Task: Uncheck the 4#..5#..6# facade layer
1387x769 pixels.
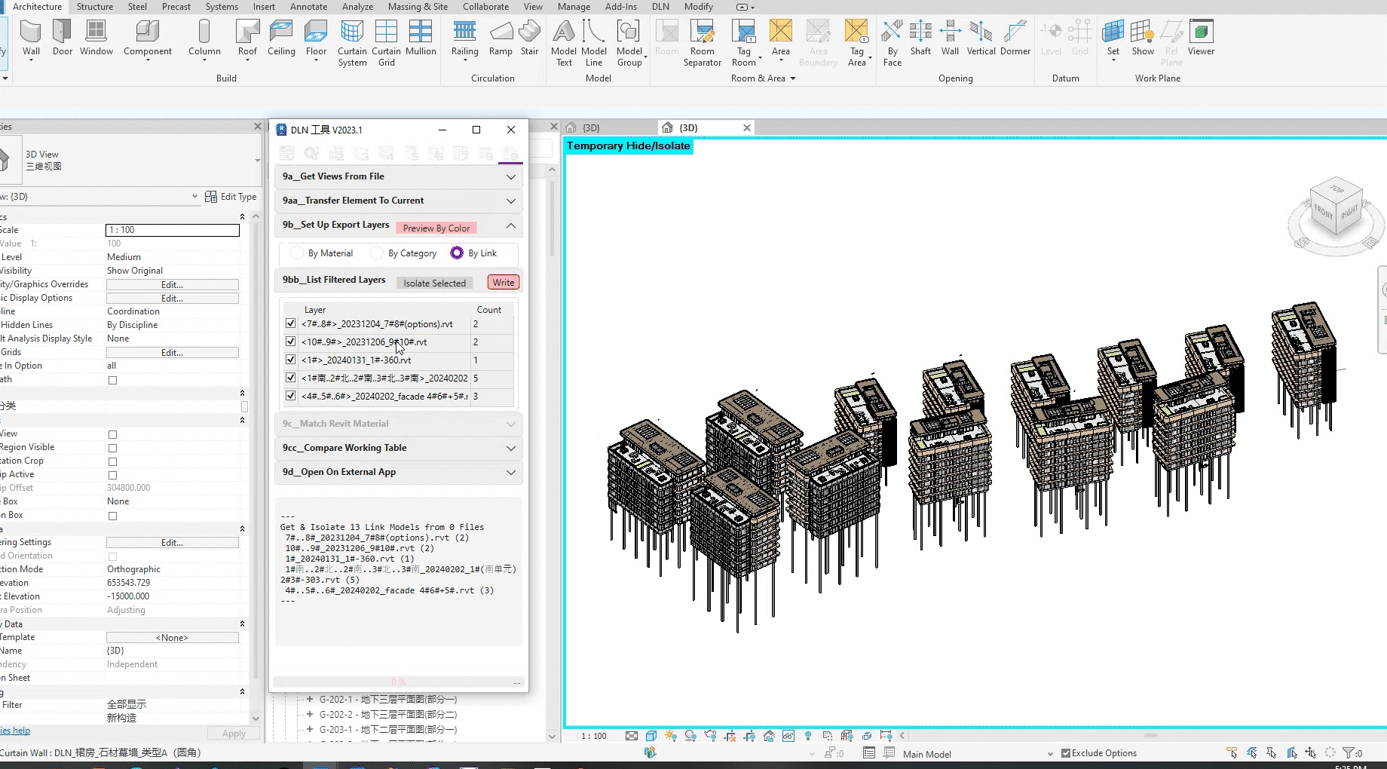Action: tap(290, 396)
